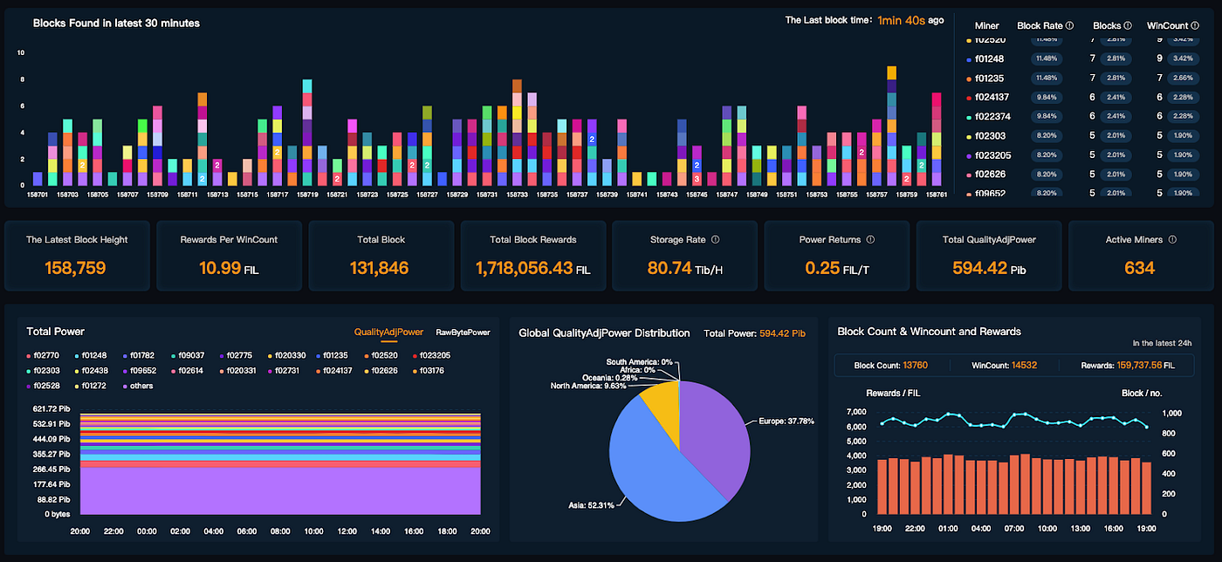Toggle f01782 in Total Power legend
The height and width of the screenshot is (562, 1222).
coord(139,355)
